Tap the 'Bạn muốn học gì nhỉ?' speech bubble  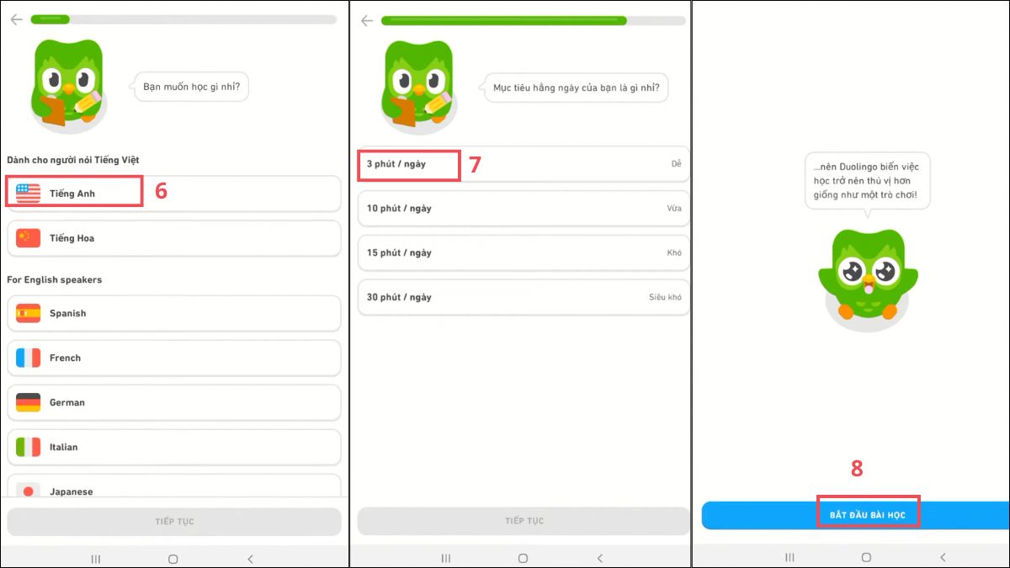pos(192,86)
